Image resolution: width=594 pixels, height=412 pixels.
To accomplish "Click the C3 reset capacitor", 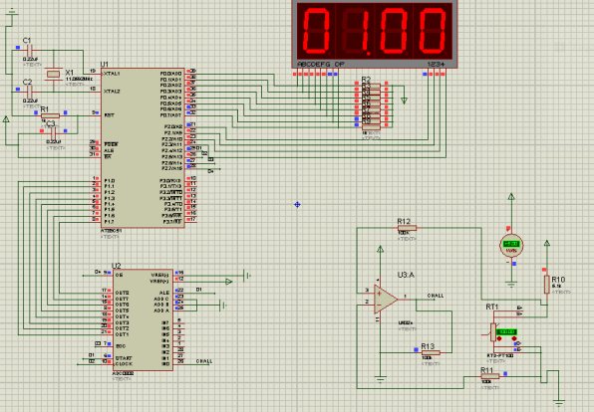I will [x=53, y=133].
